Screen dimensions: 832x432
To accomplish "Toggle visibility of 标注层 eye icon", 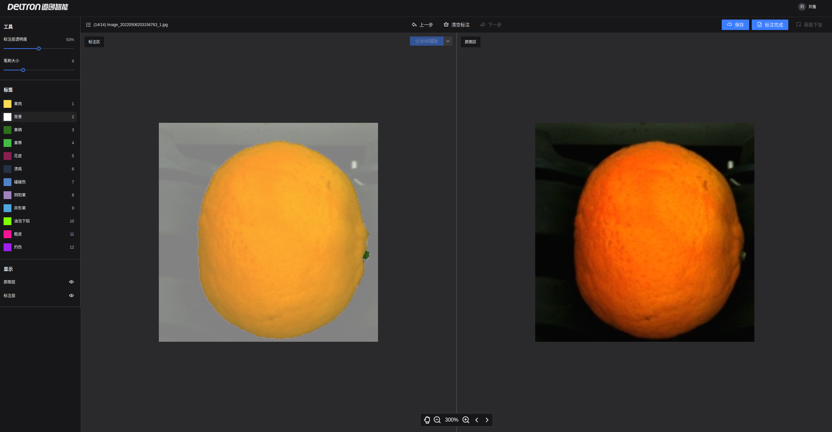I will [71, 295].
